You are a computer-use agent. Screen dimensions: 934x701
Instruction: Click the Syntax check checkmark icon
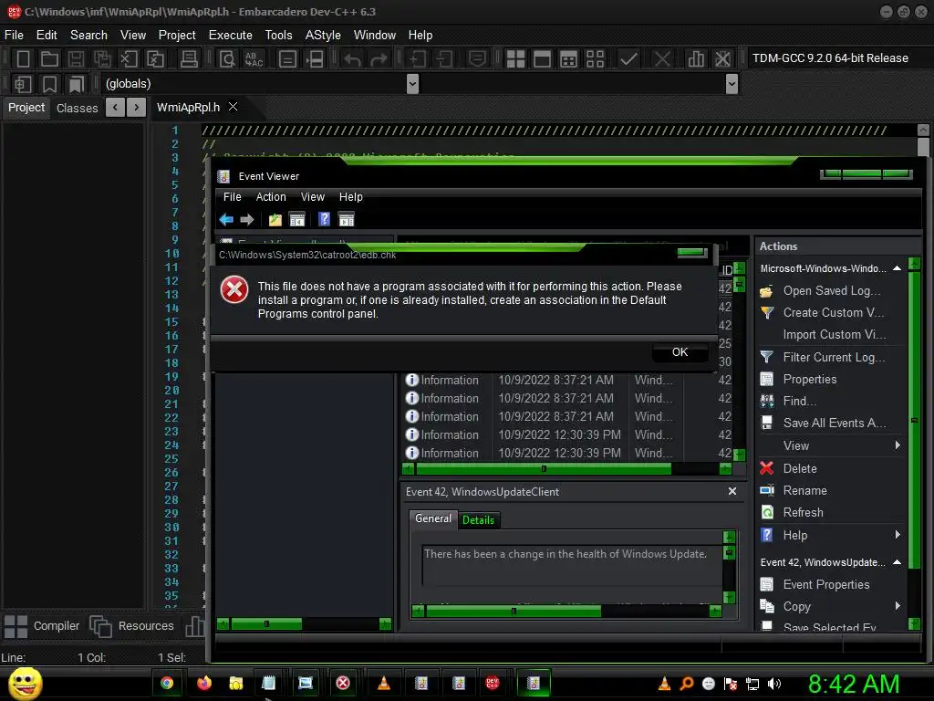tap(628, 59)
